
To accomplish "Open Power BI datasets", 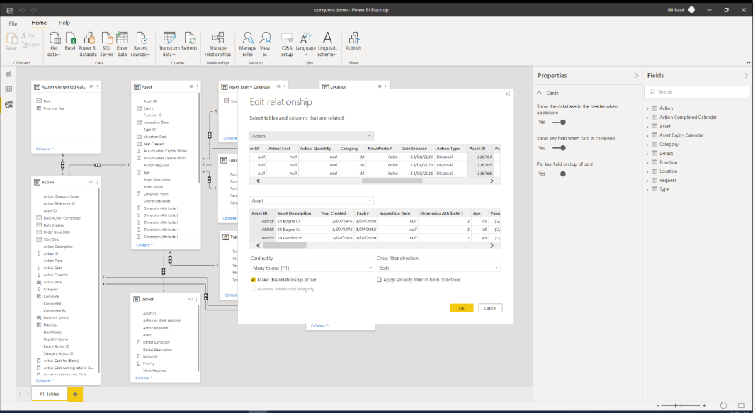I will click(x=88, y=44).
